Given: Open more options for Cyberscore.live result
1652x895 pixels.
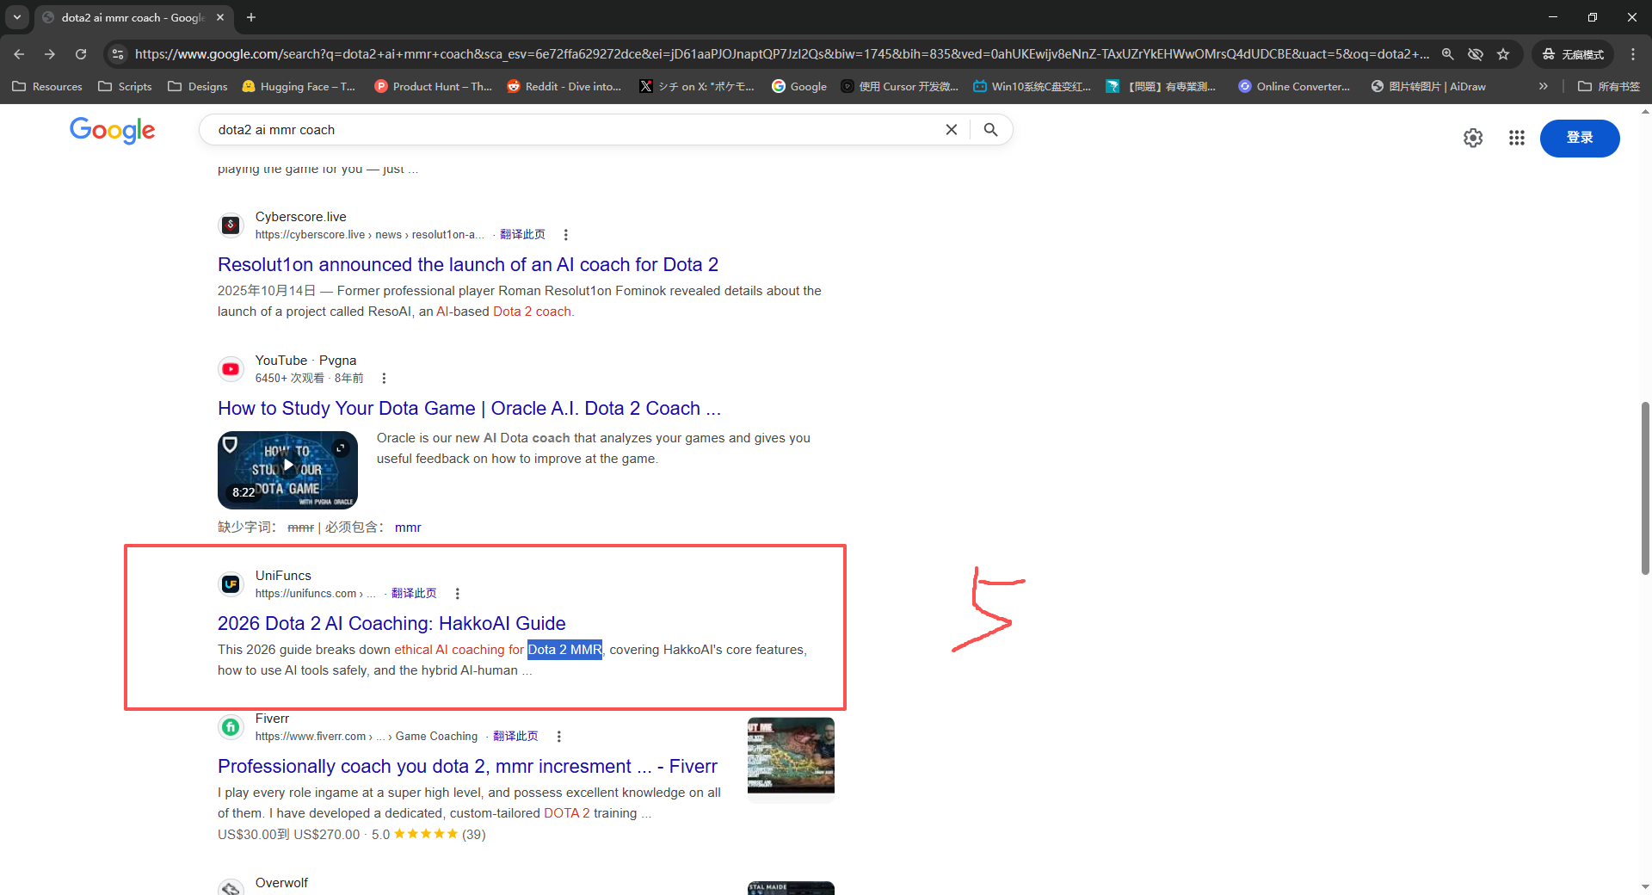Looking at the screenshot, I should [x=565, y=235].
